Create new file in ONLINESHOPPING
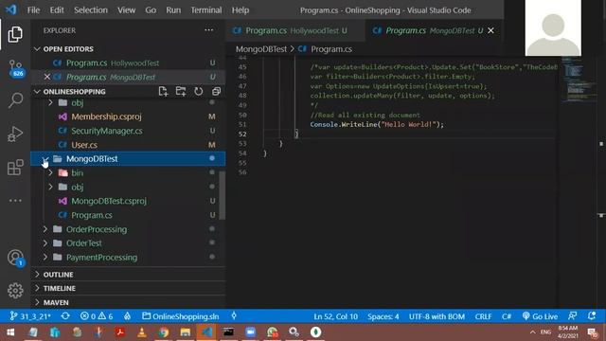This screenshot has width=606, height=341. [163, 91]
